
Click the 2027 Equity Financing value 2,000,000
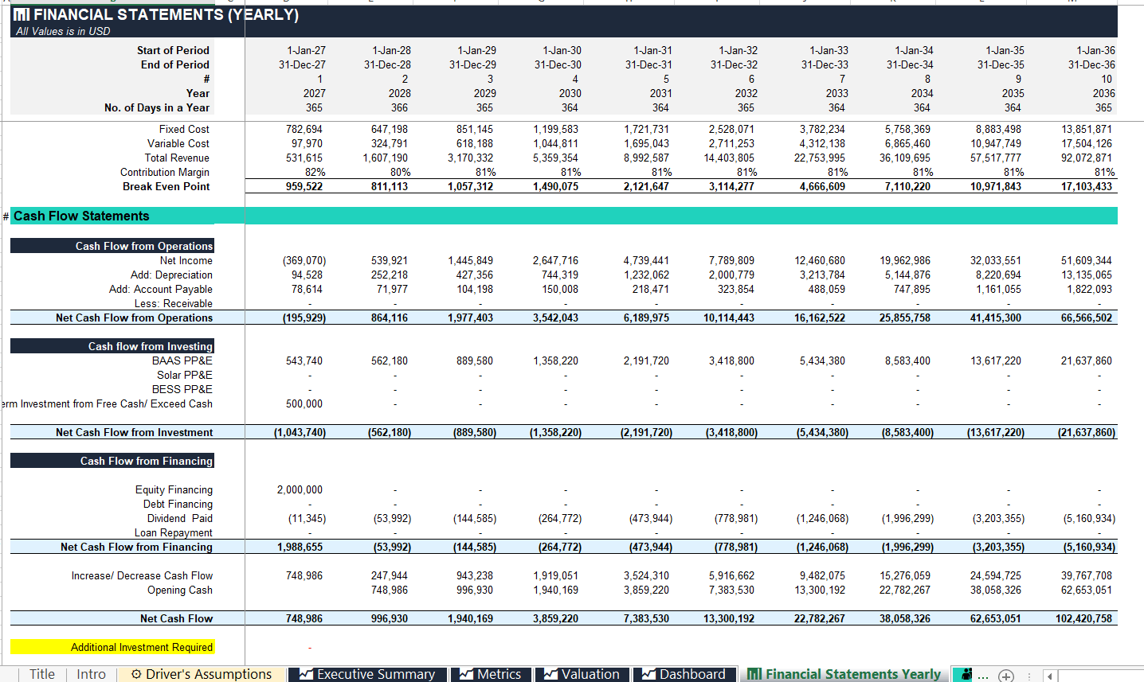[300, 489]
